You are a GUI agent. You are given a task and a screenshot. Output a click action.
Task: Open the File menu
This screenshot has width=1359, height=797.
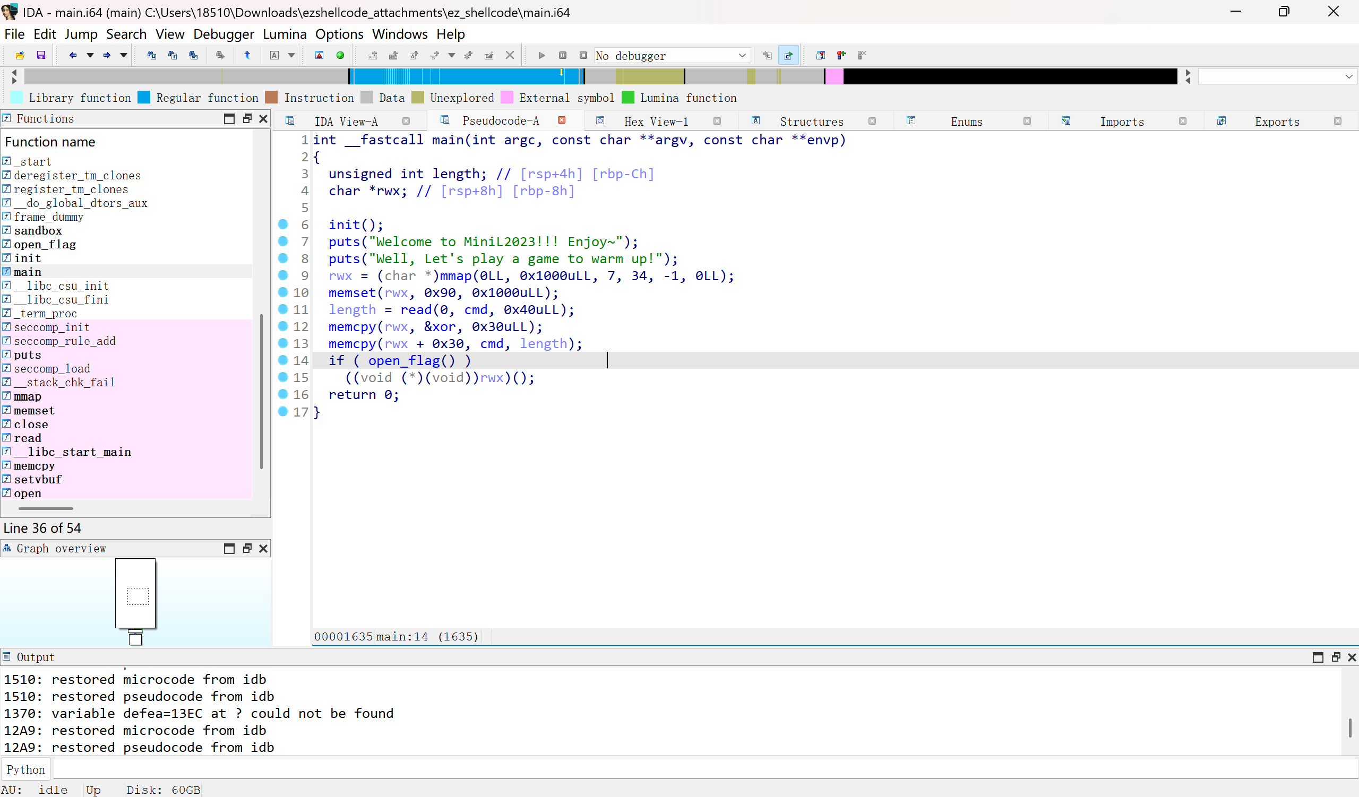[14, 34]
